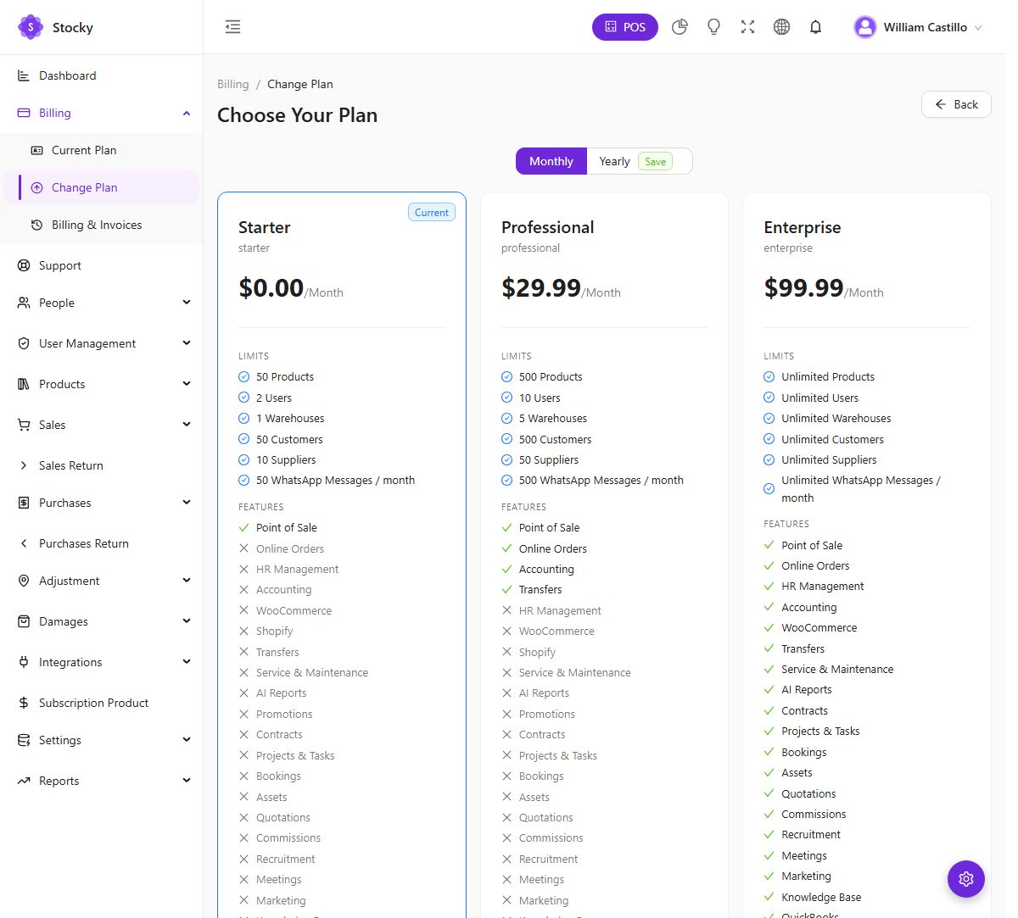Click the Support lifebuoy icon
The width and height of the screenshot is (1018, 918).
[x=24, y=265]
